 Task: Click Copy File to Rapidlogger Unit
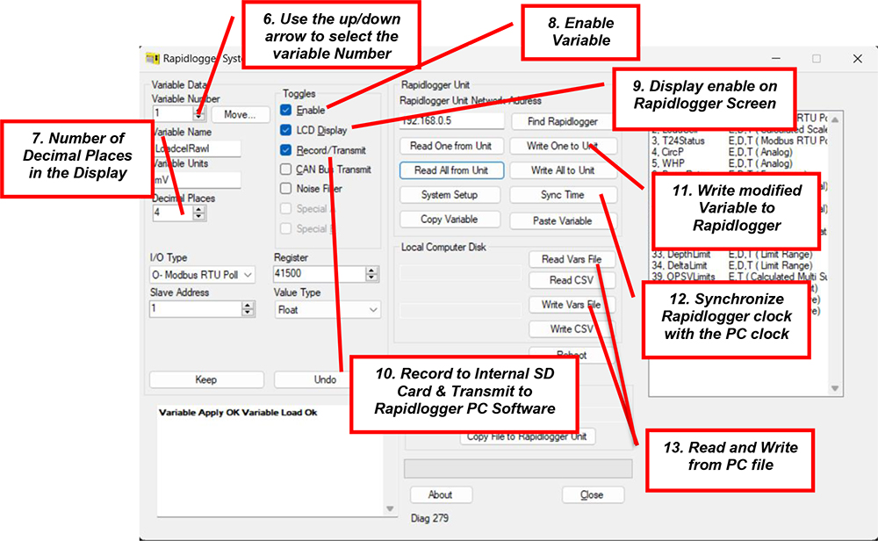click(x=527, y=436)
